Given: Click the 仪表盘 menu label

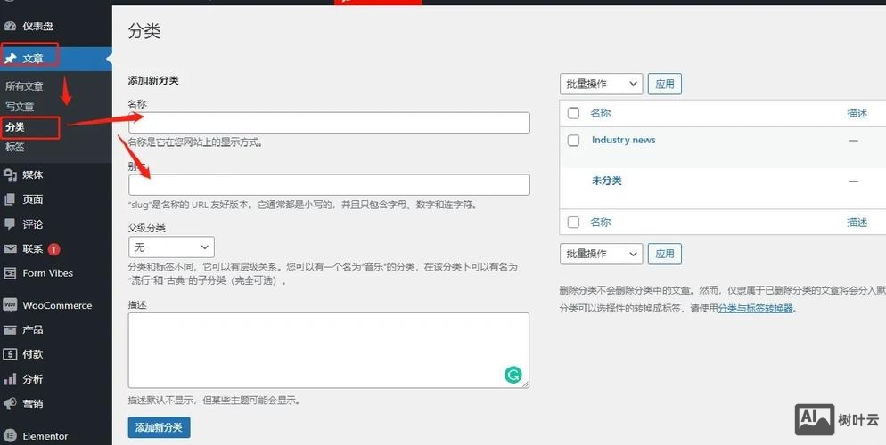Looking at the screenshot, I should click(37, 26).
